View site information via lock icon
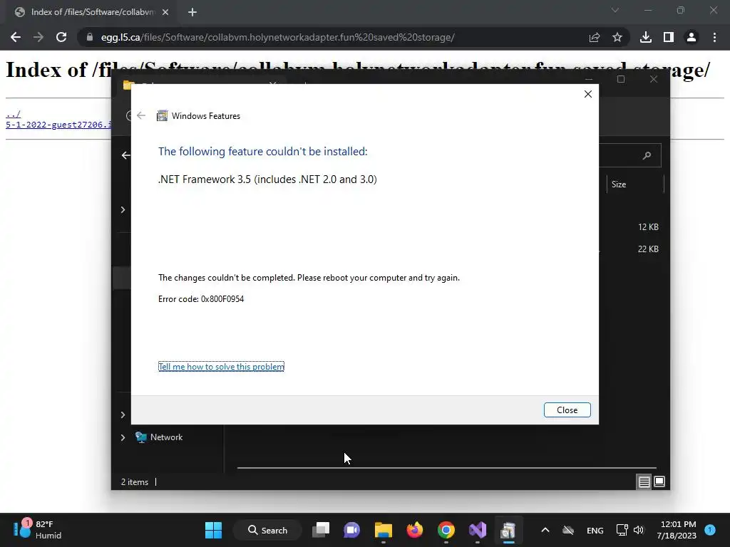Image resolution: width=730 pixels, height=547 pixels. pyautogui.click(x=90, y=37)
